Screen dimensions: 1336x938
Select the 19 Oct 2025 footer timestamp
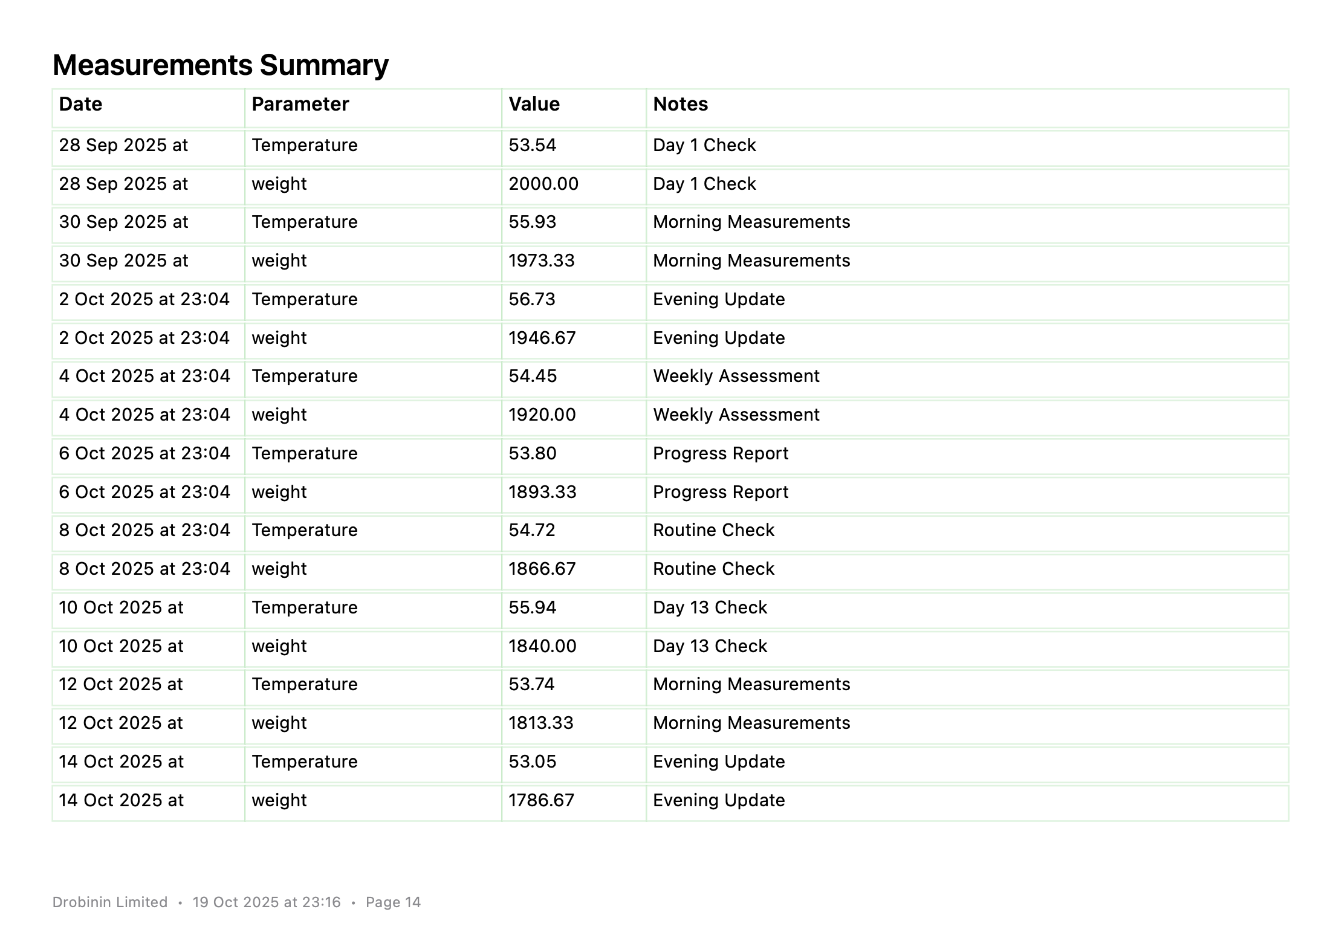tap(267, 902)
